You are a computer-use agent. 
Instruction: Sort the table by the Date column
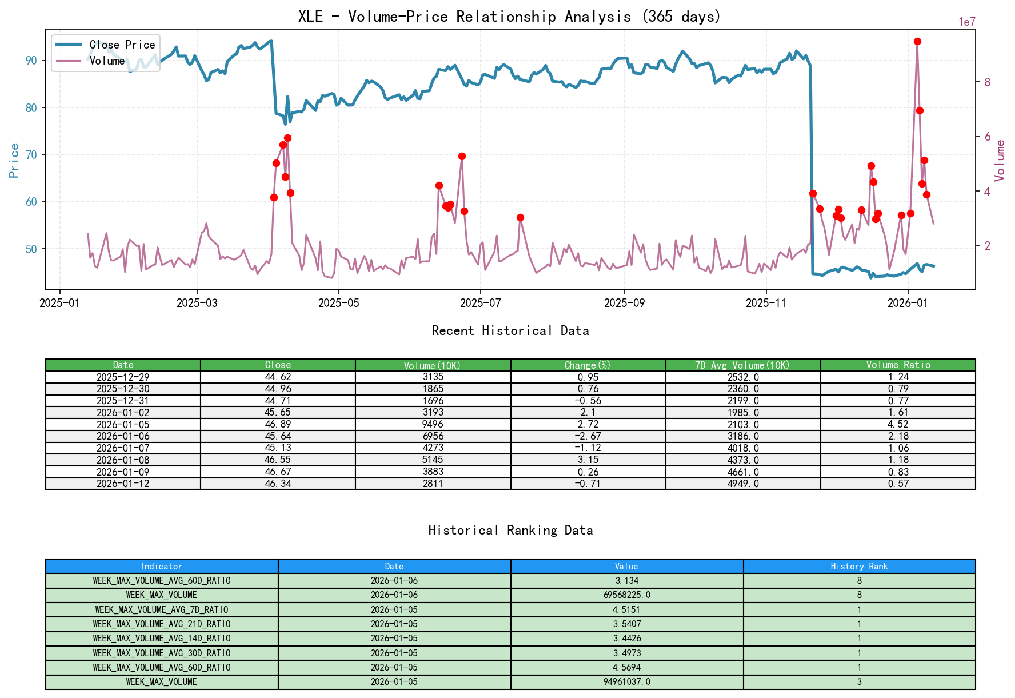tap(123, 365)
